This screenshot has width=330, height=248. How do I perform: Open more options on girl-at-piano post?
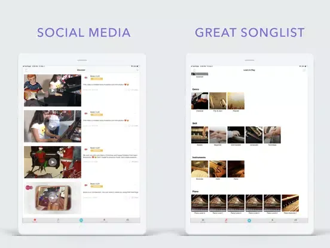[135, 113]
